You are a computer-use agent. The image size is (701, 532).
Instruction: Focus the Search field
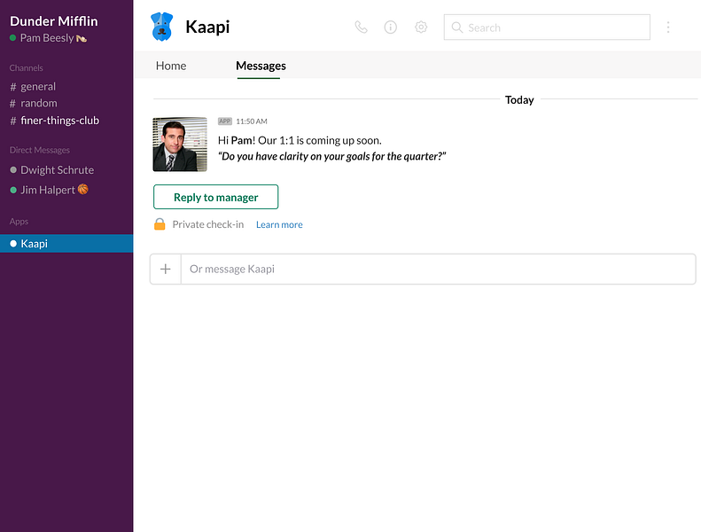[x=547, y=27]
